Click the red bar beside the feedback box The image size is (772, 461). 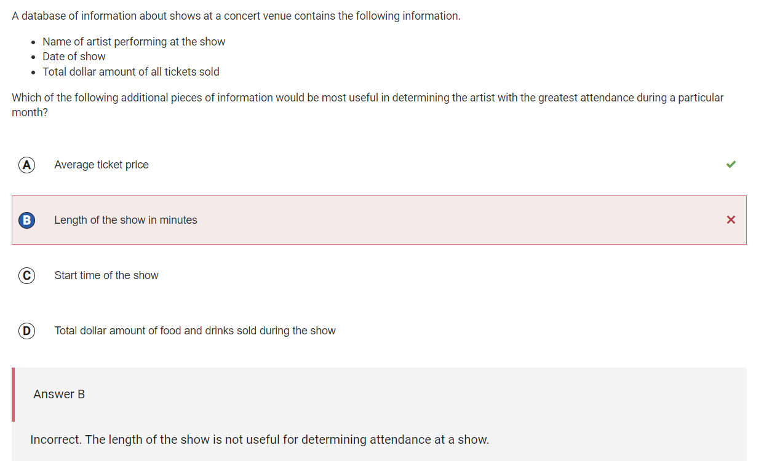pyautogui.click(x=13, y=395)
